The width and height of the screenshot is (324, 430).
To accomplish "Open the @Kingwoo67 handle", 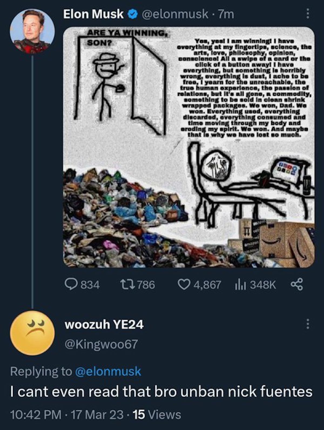I will (101, 344).
